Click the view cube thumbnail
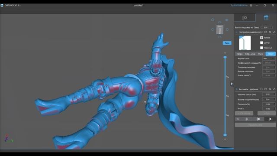The image size is (277, 156). 220,29
